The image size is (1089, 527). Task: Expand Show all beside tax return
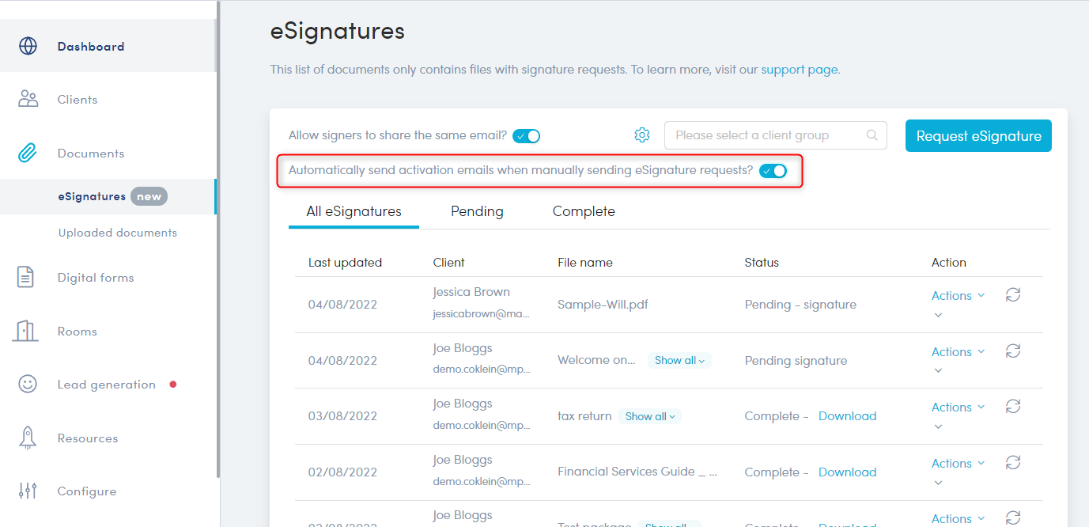click(x=649, y=416)
